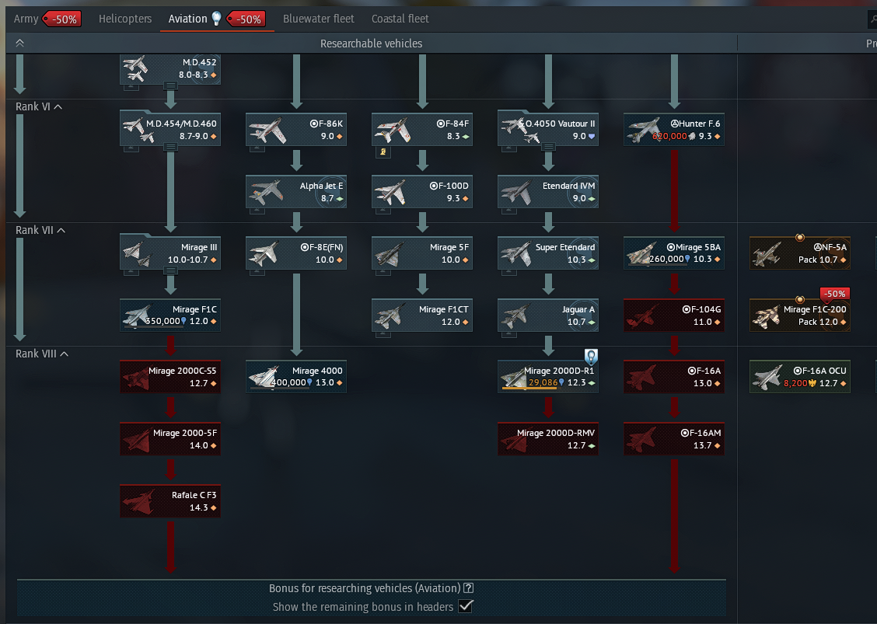Select the Mirage F1CT aircraft
877x624 pixels.
coord(421,315)
